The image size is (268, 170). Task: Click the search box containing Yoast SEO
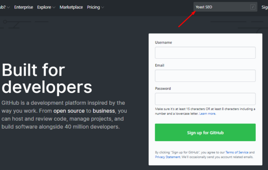tap(225, 7)
